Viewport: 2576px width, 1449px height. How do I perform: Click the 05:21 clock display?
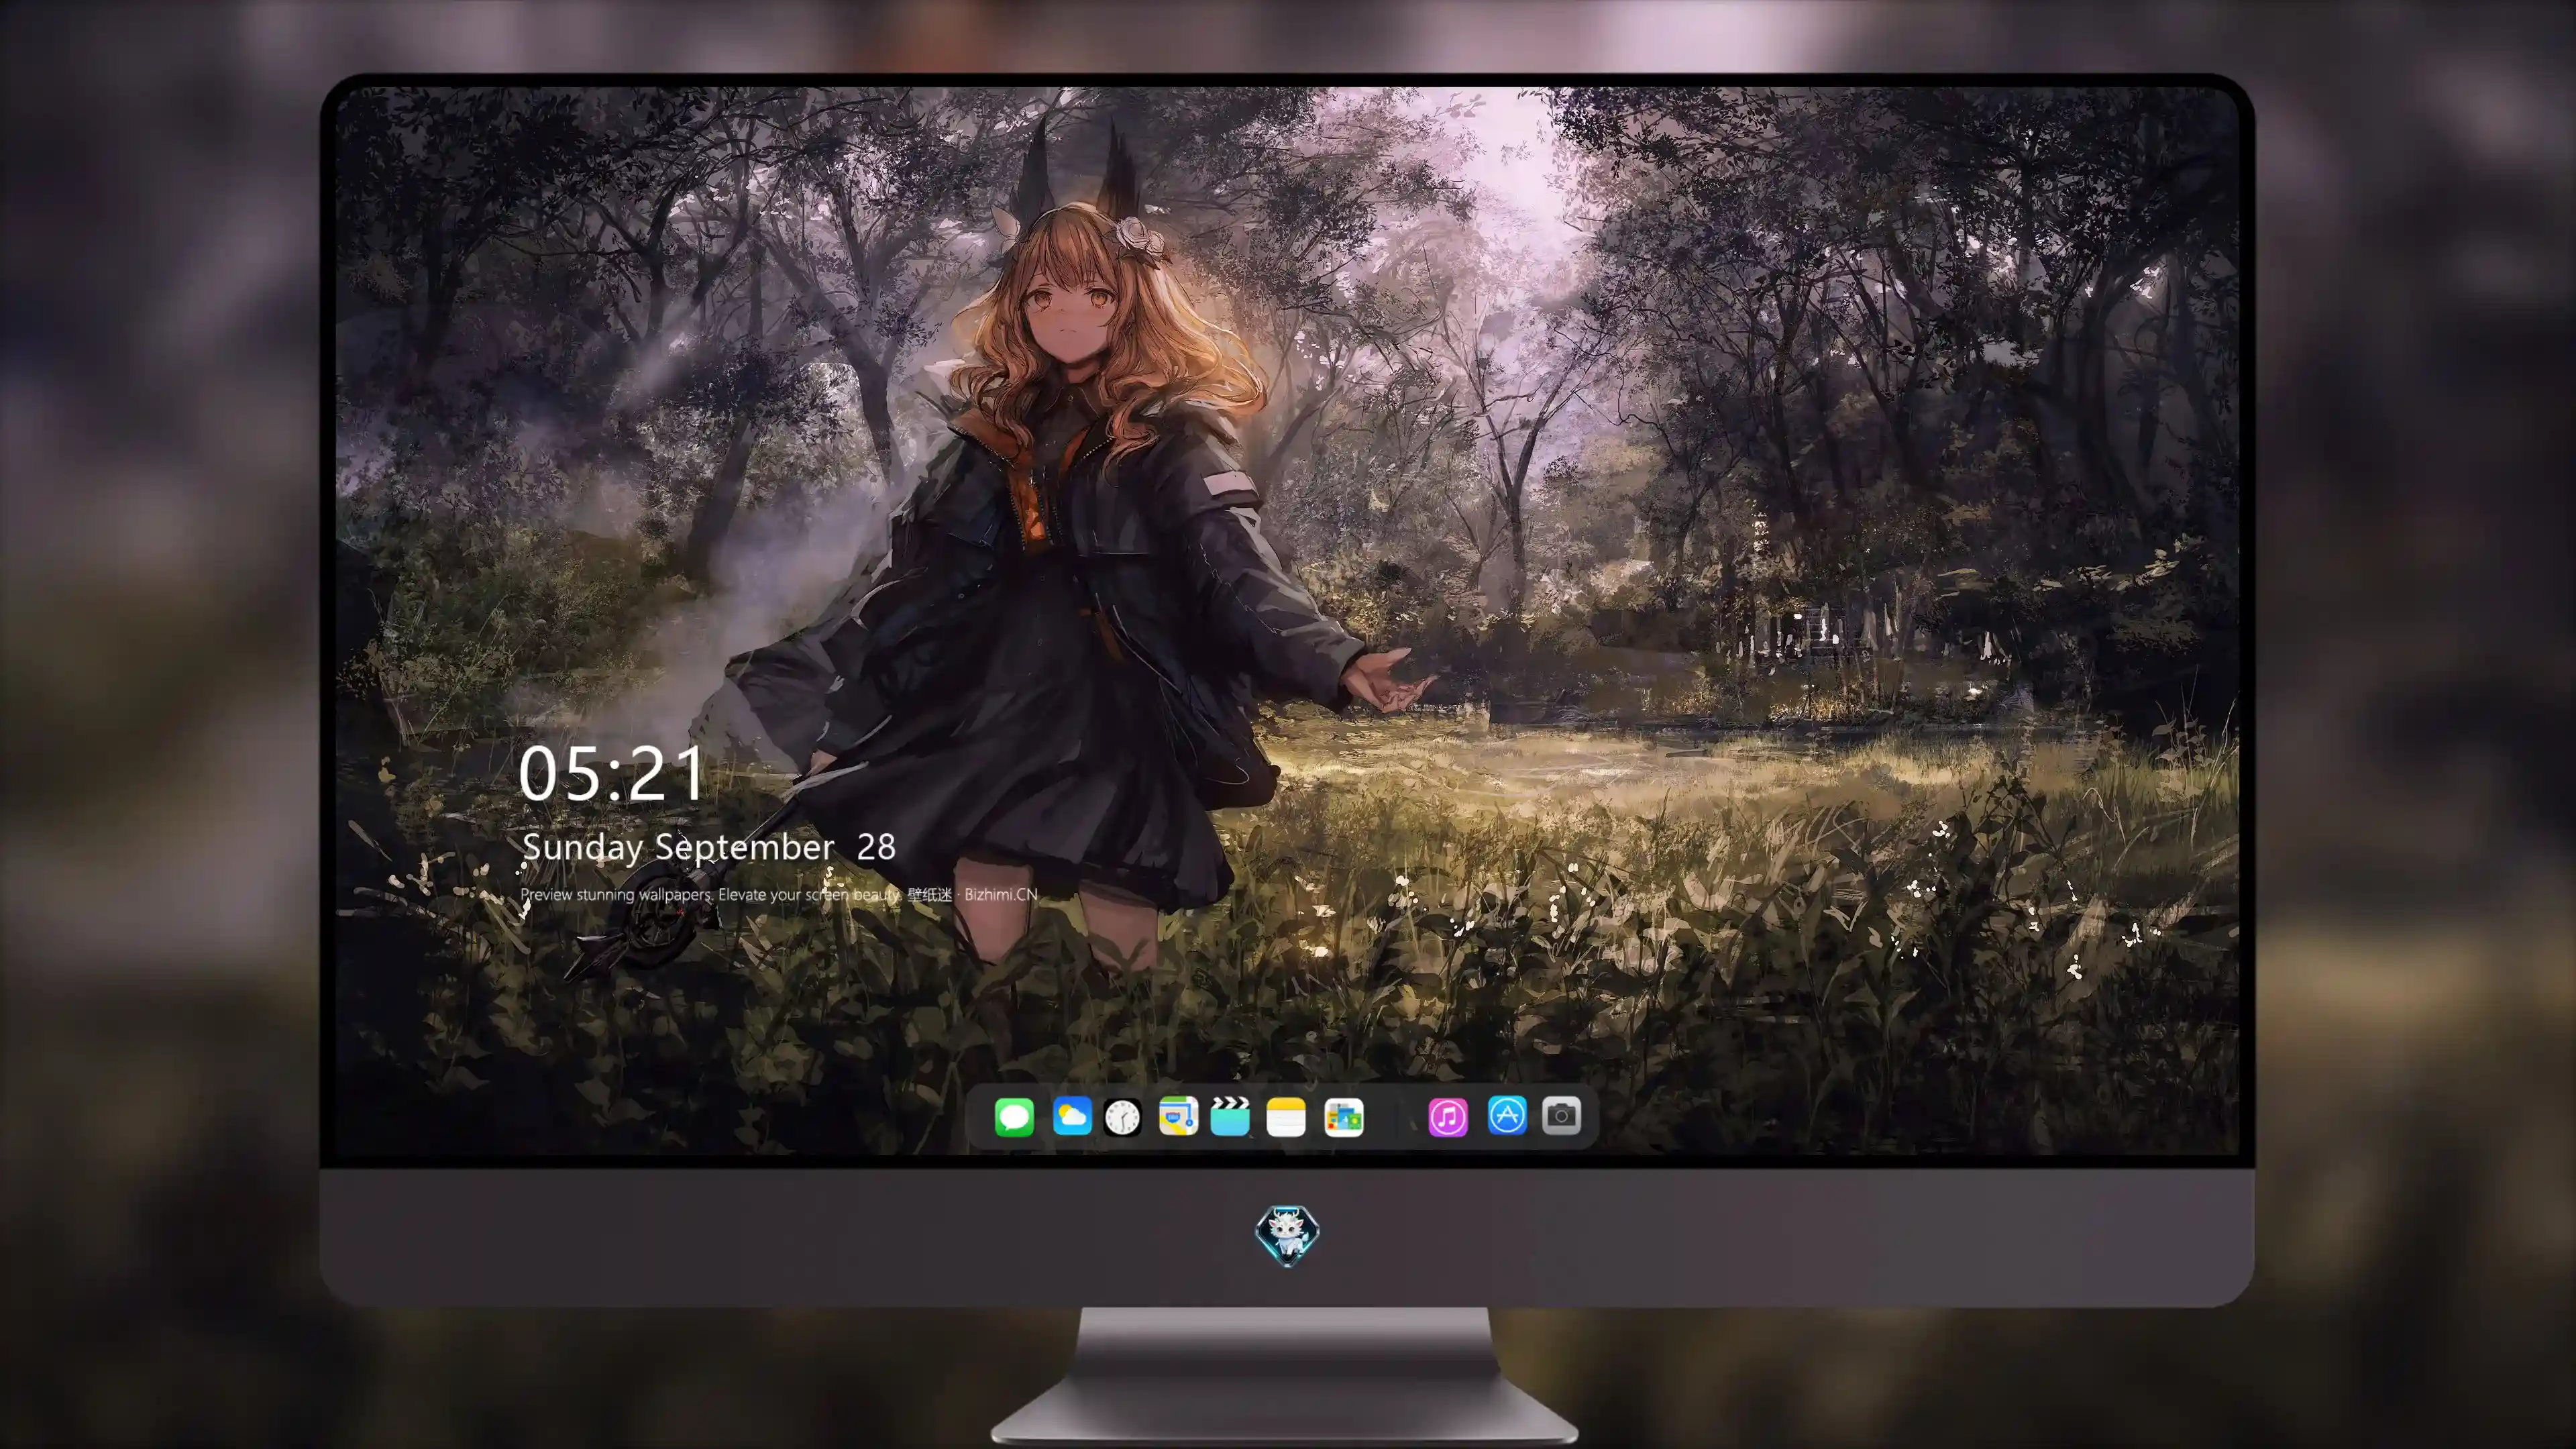pyautogui.click(x=611, y=774)
